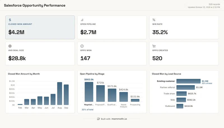Click the $1.5M Existing customer value

[x=205, y=81]
